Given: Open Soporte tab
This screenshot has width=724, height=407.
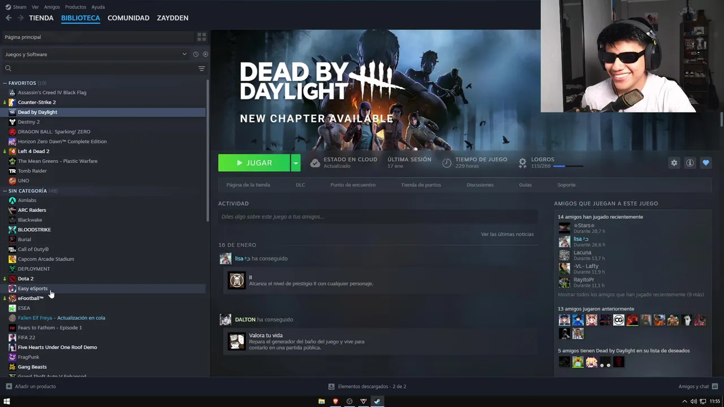Looking at the screenshot, I should click(566, 185).
